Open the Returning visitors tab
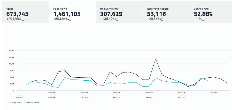This screenshot has height=110, width=232. coord(166,12)
